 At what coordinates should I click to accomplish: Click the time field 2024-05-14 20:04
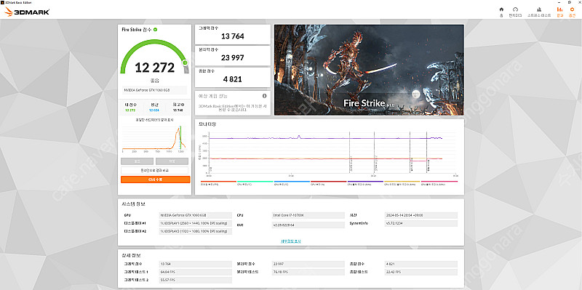(x=421, y=215)
